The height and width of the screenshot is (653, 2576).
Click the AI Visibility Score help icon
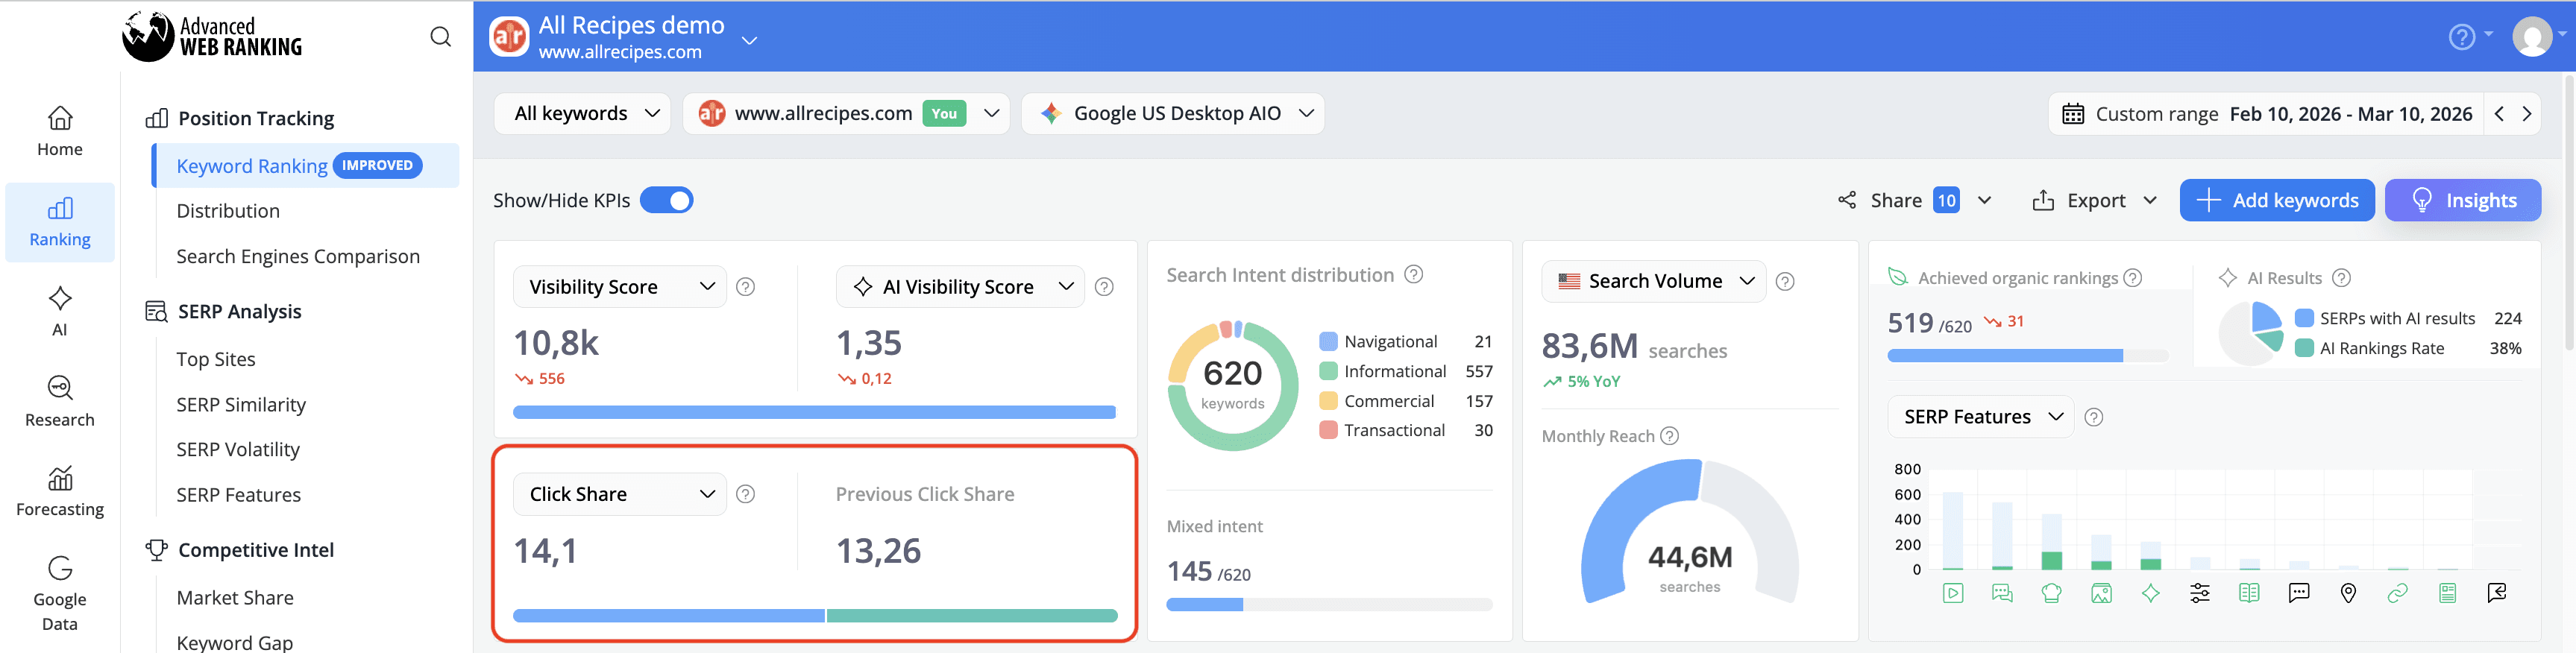point(1104,287)
